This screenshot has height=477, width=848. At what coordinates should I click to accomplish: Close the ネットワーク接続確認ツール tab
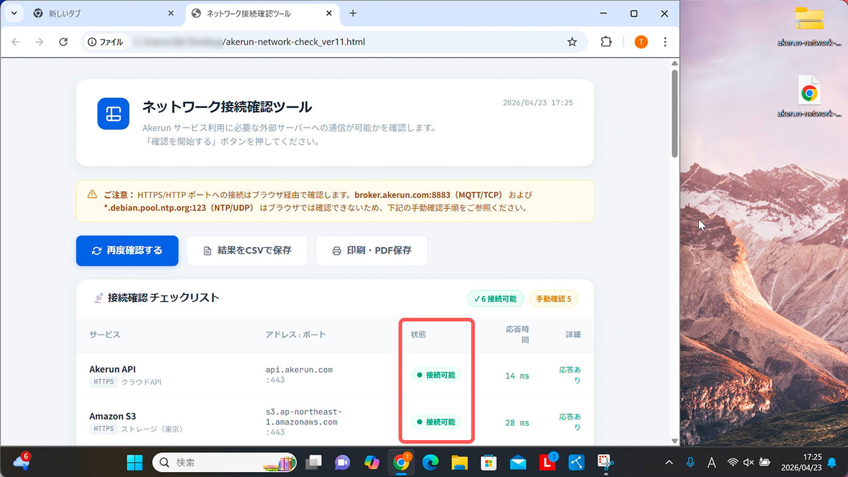[329, 13]
